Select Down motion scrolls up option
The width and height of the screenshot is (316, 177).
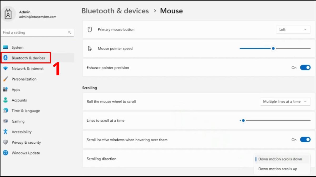coord(278,169)
